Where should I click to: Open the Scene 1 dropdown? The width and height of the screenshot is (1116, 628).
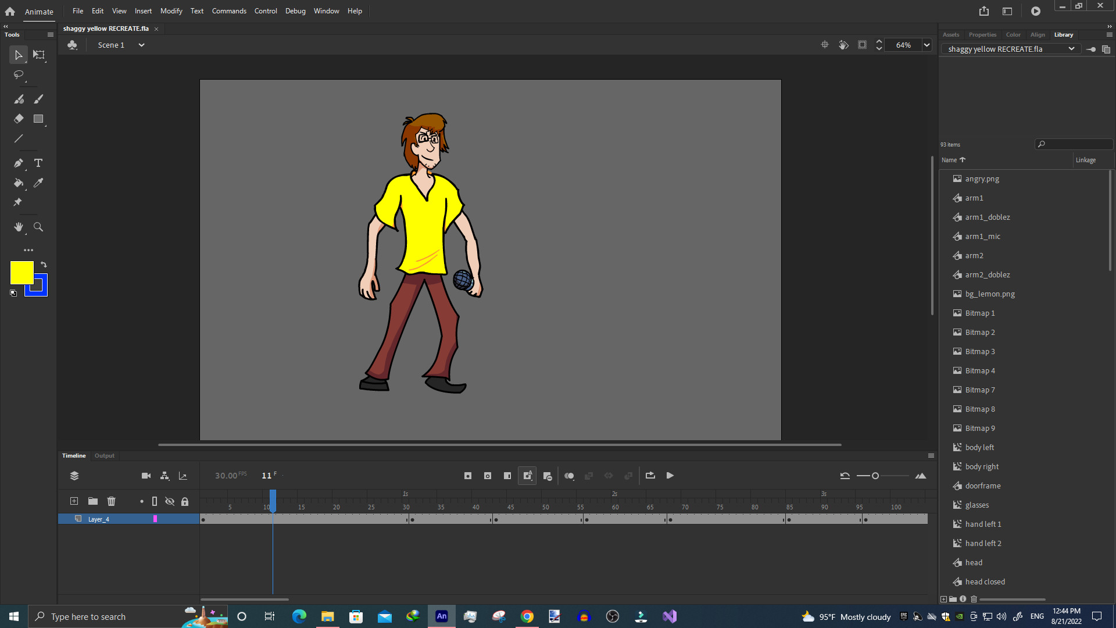pos(141,45)
